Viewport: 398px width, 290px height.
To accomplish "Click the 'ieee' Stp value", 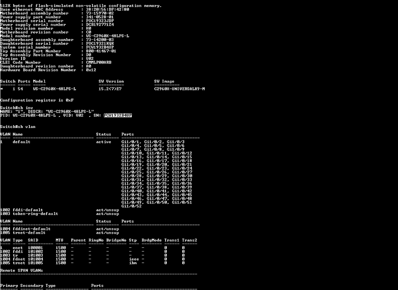I will [x=134, y=259].
